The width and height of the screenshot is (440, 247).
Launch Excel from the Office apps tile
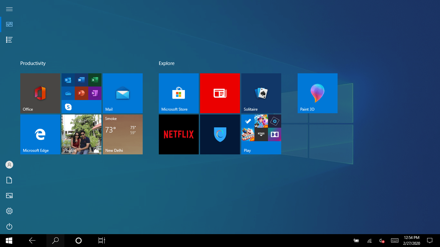tap(95, 80)
